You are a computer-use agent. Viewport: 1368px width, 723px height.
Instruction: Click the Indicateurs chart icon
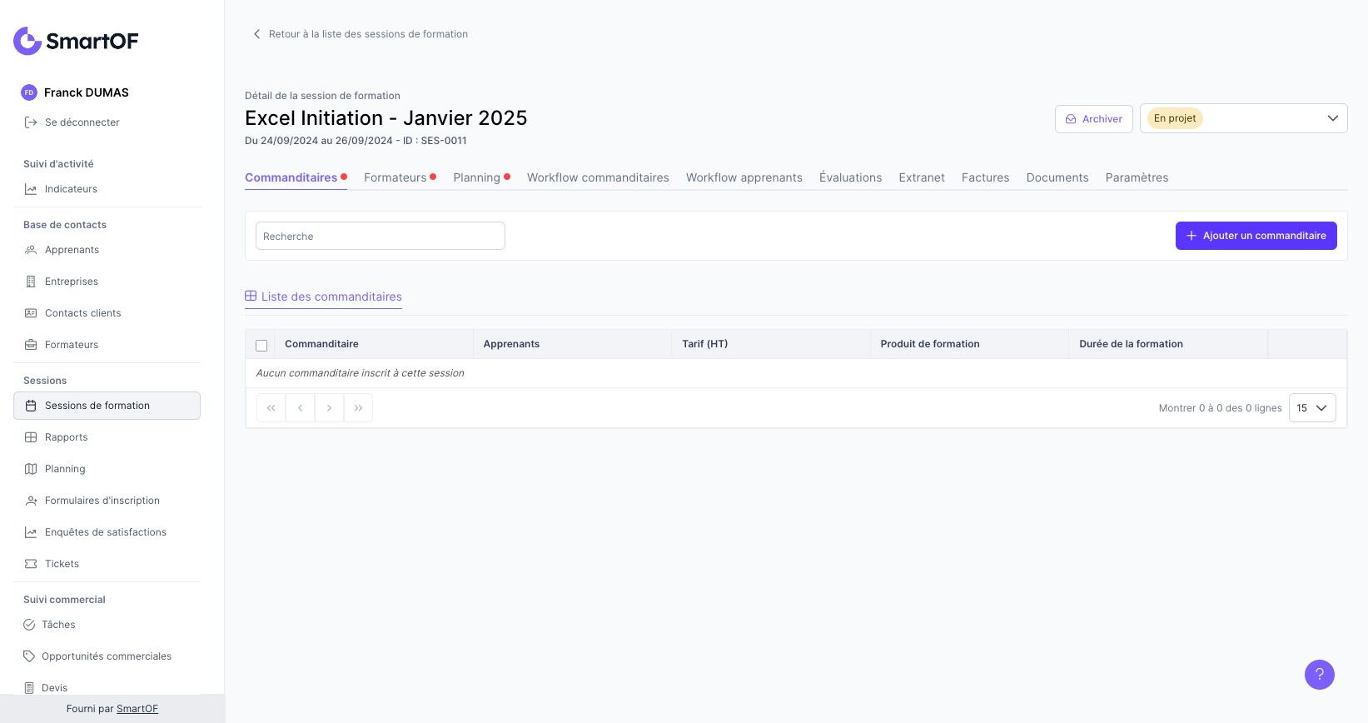[x=31, y=189]
